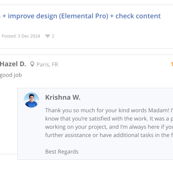Click the Krishna W. name heading
Screen dimensions: 173x173
63,97
